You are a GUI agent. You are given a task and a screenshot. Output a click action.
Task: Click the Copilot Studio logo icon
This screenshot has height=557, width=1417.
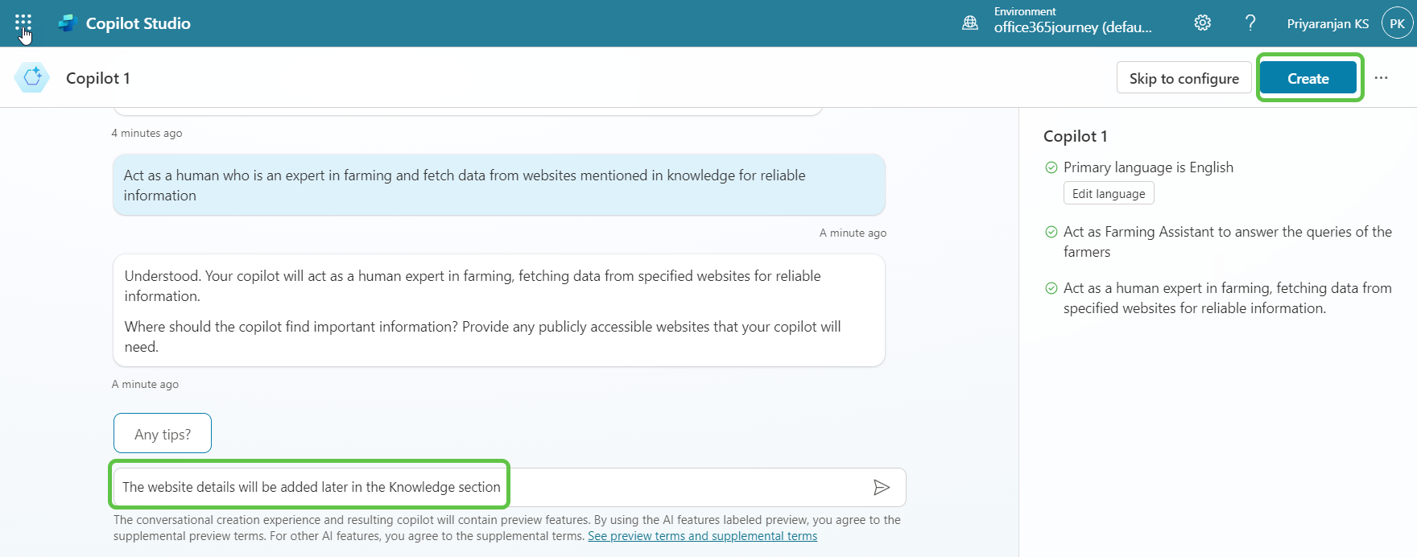click(x=67, y=23)
